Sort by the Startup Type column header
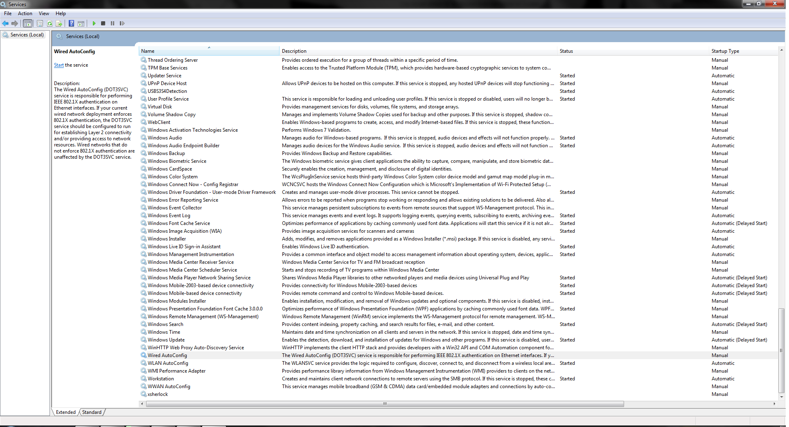 743,51
